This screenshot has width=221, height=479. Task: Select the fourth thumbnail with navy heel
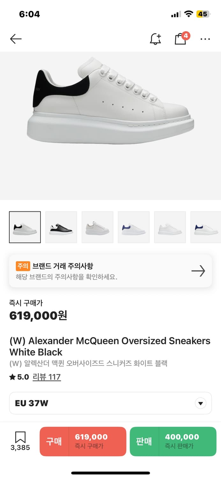(x=134, y=227)
